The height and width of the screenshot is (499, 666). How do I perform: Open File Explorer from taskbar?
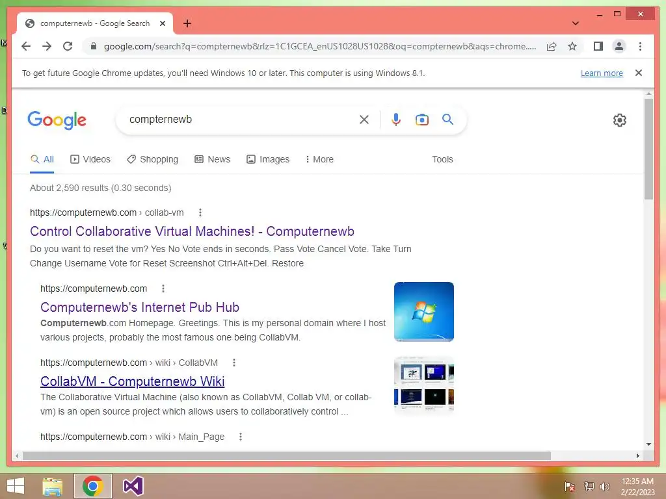pos(53,486)
